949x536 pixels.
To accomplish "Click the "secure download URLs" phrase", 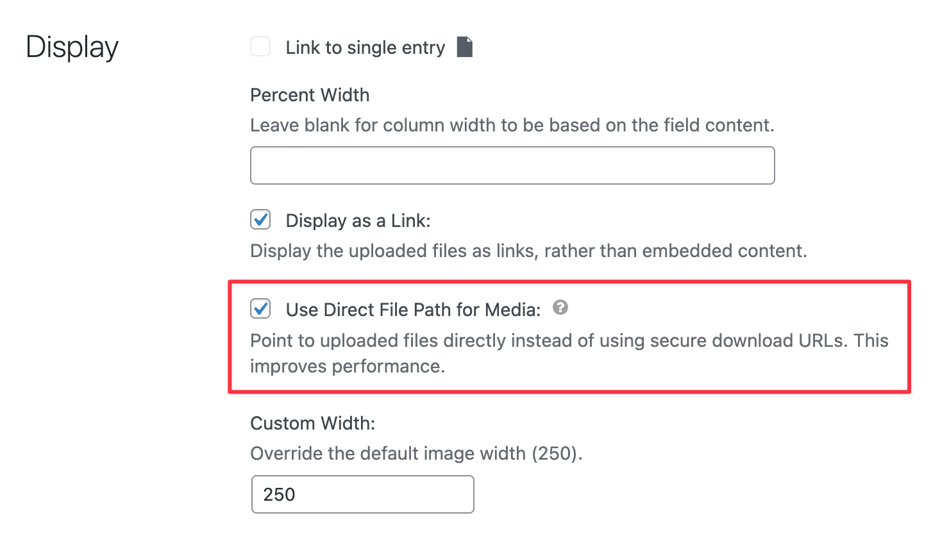I will (x=748, y=340).
